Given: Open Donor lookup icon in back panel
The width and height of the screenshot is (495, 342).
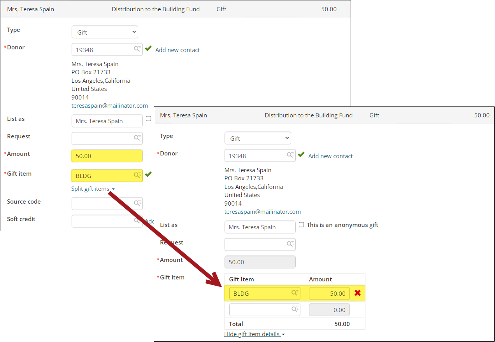Looking at the screenshot, I should [x=138, y=49].
